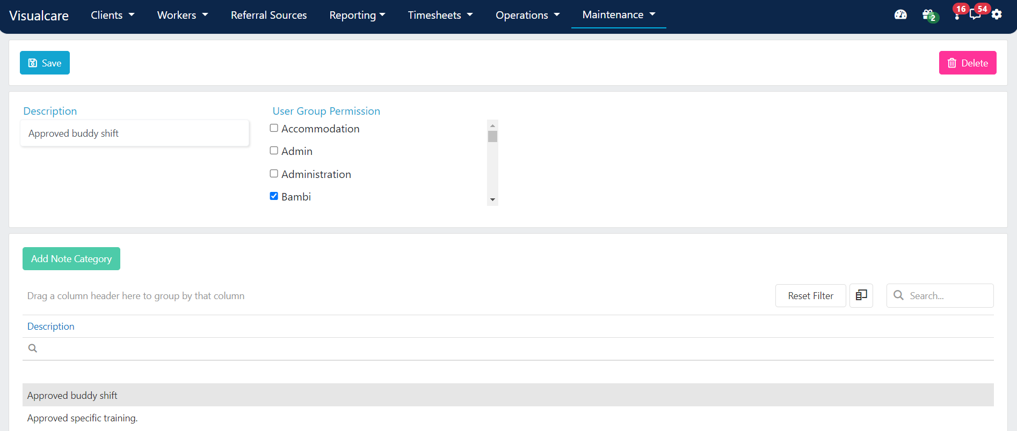The width and height of the screenshot is (1017, 431).
Task: Uncheck the Bambi permission
Action: coord(274,196)
